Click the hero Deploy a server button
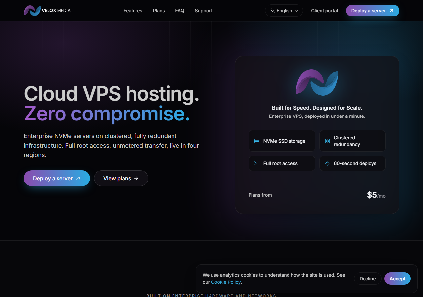This screenshot has width=423, height=297. [57, 178]
